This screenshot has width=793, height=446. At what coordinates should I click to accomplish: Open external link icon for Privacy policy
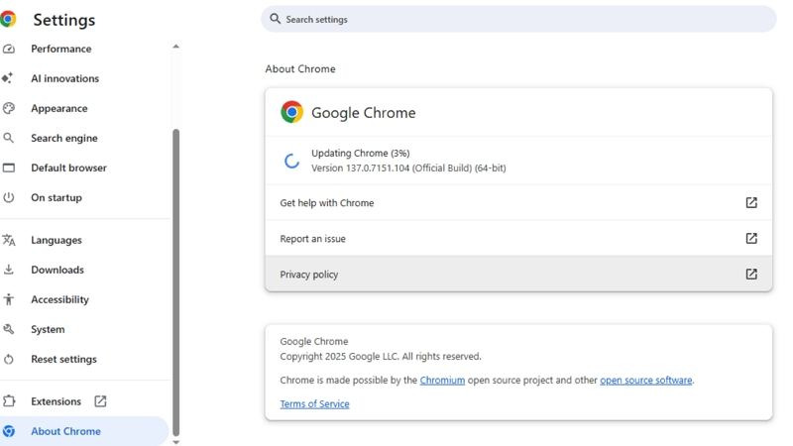pos(751,275)
